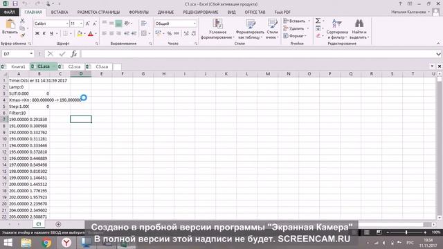Screen dimensions: 443x249
Task: Cut selection with the scissors icon
Action: (22, 21)
